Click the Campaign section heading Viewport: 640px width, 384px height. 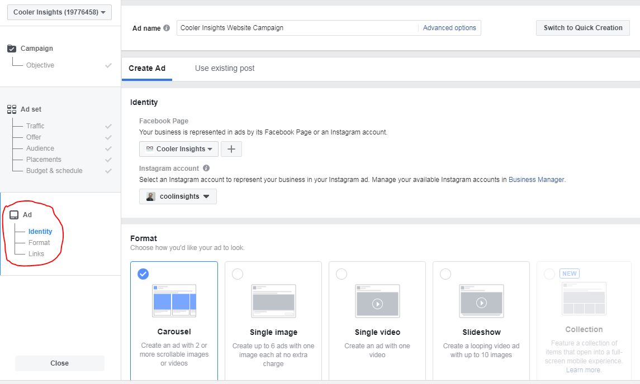point(37,49)
